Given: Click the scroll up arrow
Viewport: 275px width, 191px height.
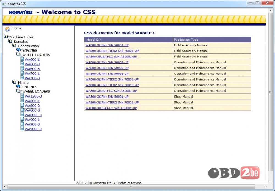Looking at the screenshot, I should point(270,10).
